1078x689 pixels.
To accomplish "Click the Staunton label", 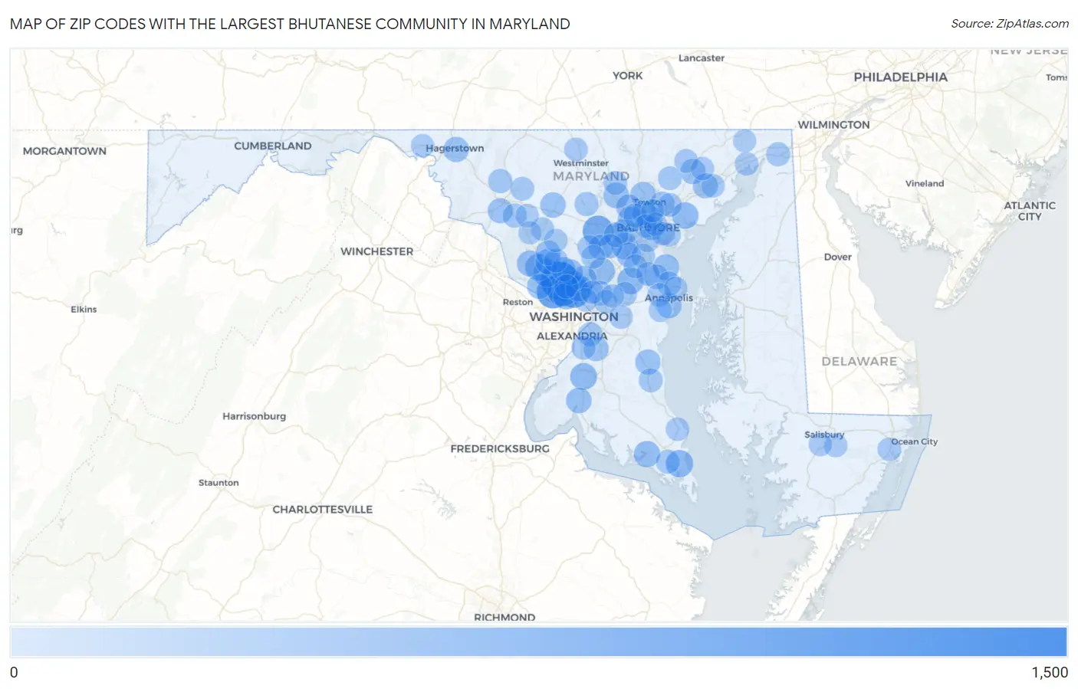I will click(219, 483).
